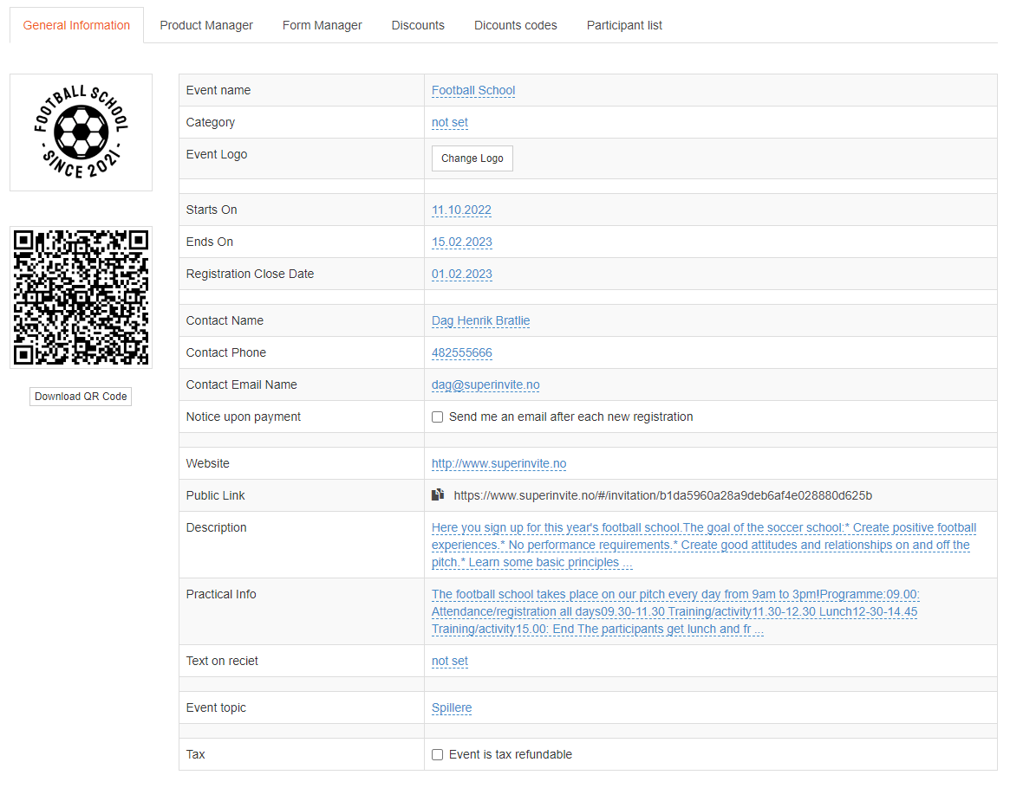Edit the Football School event name
1023x788 pixels.
pyautogui.click(x=473, y=91)
